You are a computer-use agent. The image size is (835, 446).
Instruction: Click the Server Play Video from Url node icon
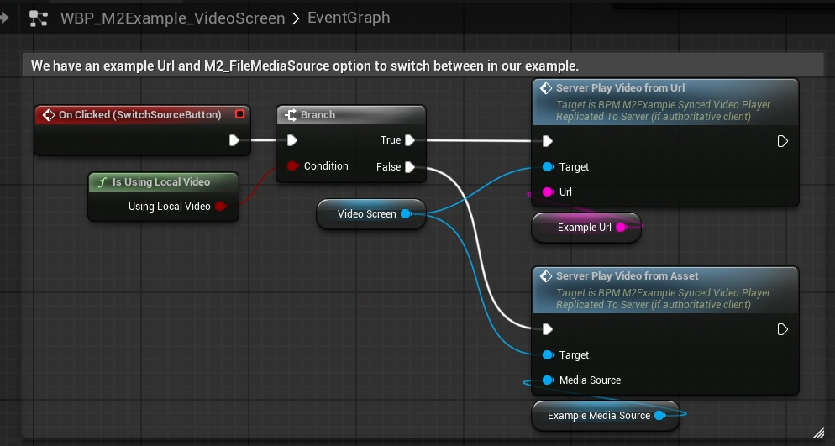coord(545,88)
